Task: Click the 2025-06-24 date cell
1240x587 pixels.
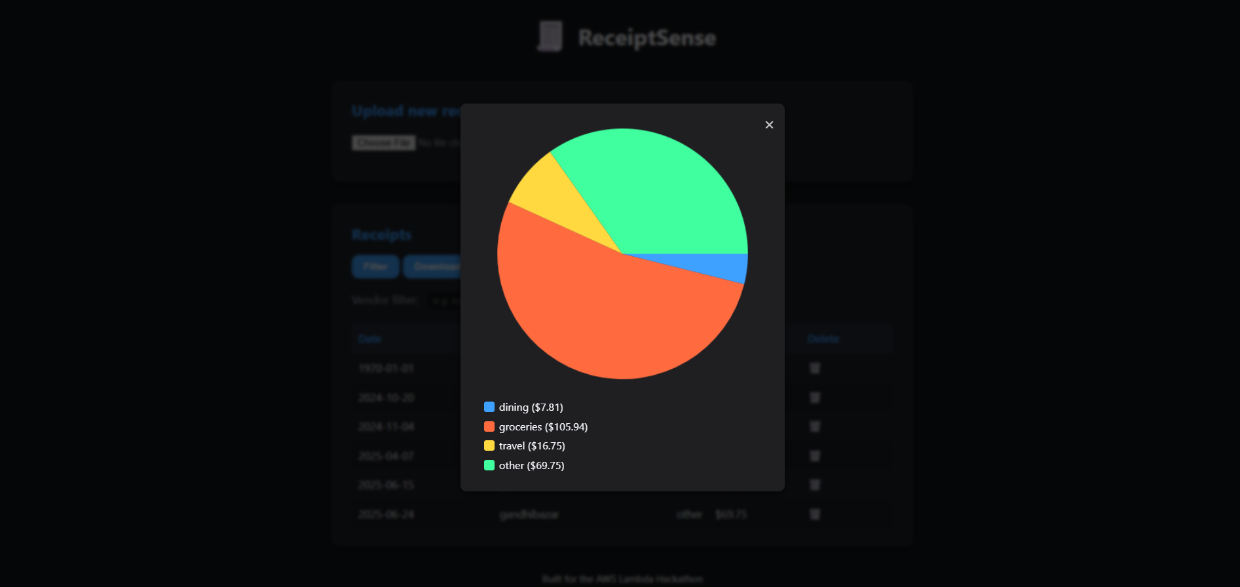Action: pyautogui.click(x=386, y=514)
